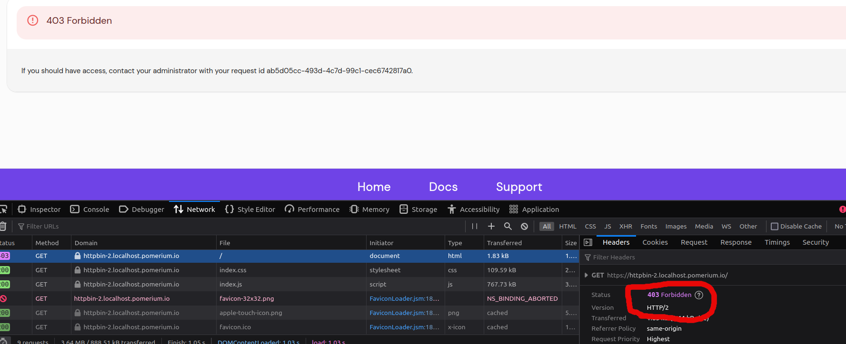Click the lock icon in the selected document row
This screenshot has width=846, height=344.
78,256
